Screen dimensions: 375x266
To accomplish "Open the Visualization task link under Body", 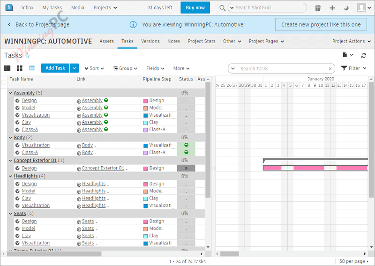I will coord(36,145).
